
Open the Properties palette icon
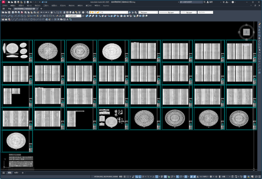point(64,12)
